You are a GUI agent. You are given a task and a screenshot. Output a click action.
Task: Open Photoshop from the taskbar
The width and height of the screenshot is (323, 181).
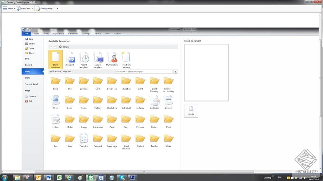tap(132, 178)
